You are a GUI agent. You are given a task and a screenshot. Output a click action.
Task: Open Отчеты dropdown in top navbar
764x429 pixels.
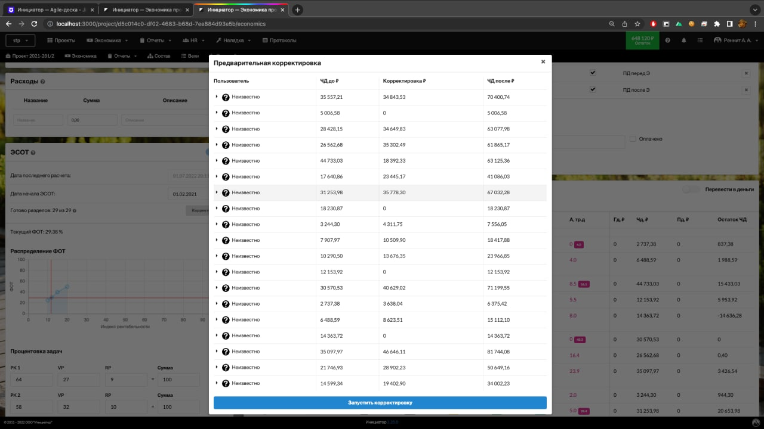pyautogui.click(x=155, y=41)
